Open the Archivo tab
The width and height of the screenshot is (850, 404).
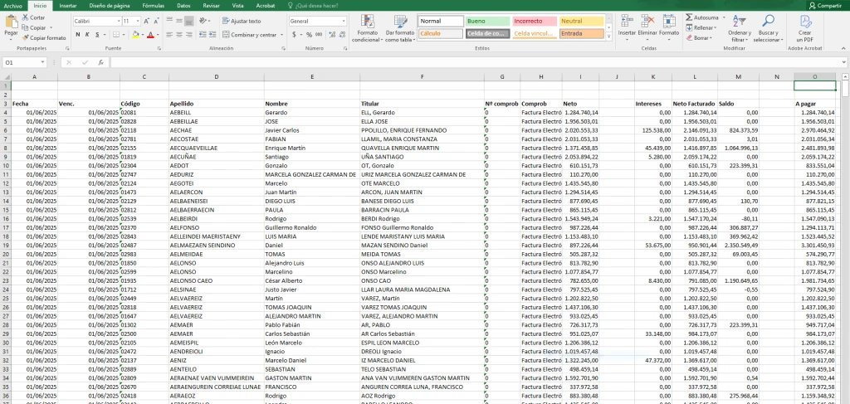13,6
